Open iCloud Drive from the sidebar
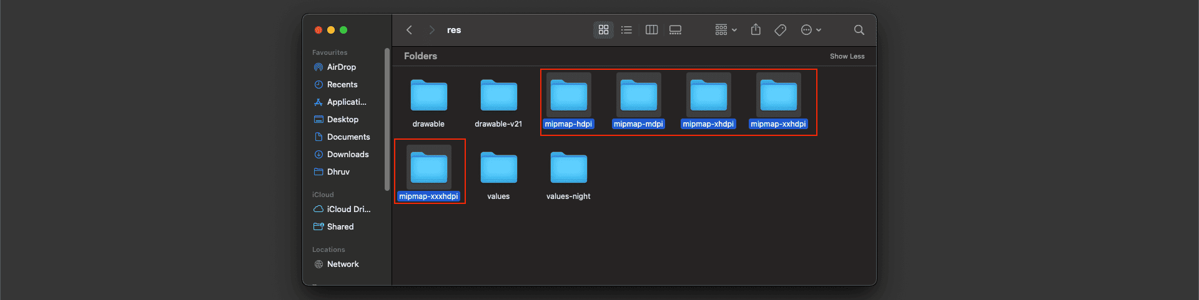The image size is (1199, 300). [x=348, y=210]
